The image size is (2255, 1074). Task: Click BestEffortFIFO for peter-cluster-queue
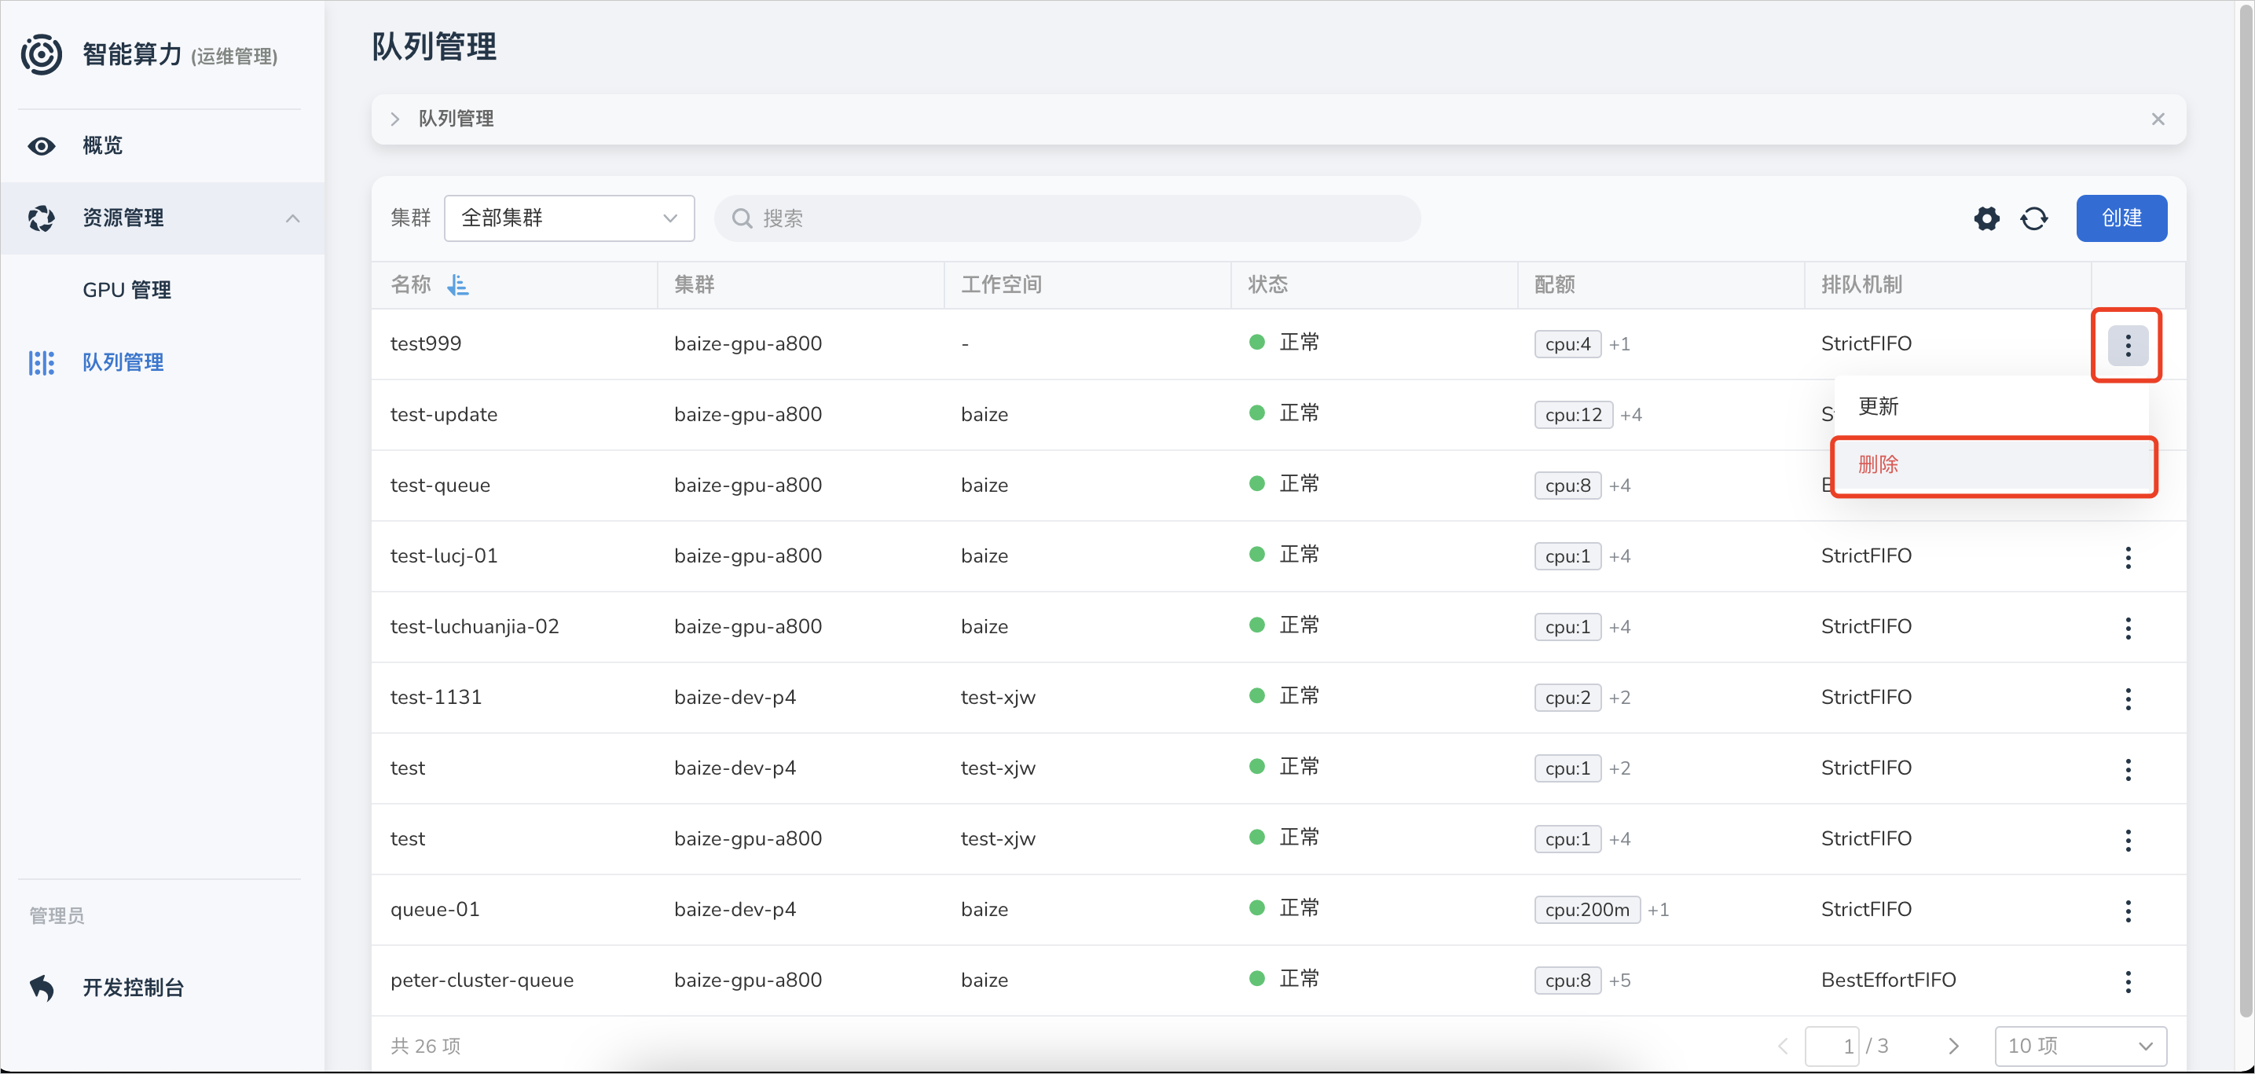pos(1888,981)
